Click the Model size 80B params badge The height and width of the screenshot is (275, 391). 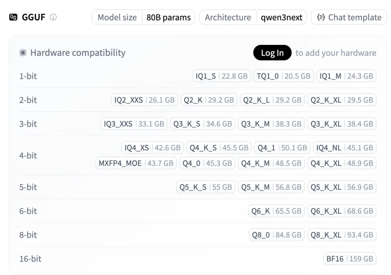143,17
